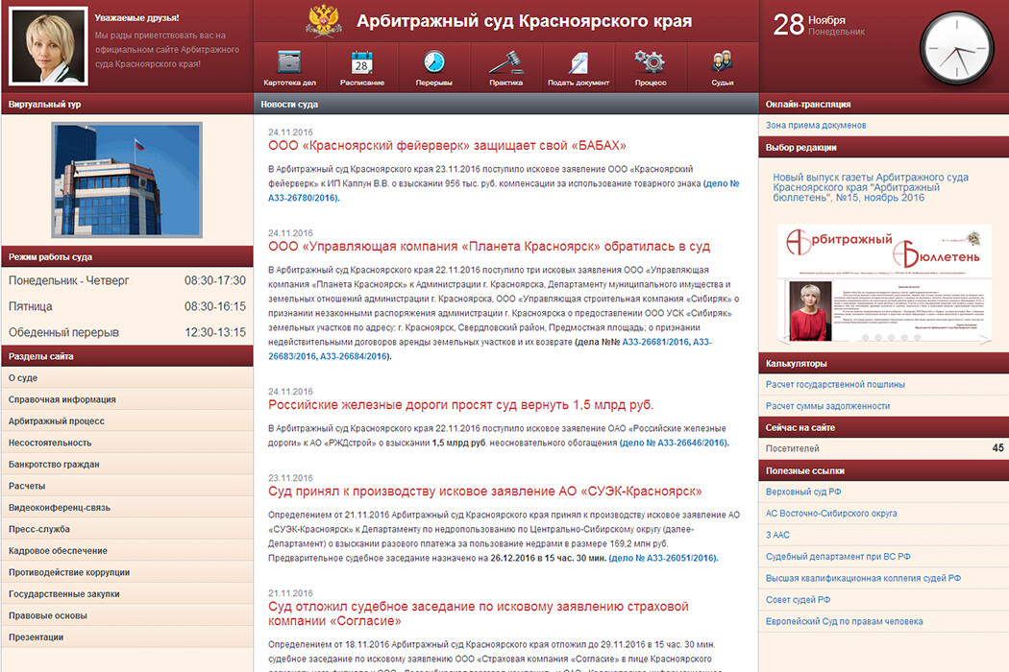The width and height of the screenshot is (1009, 672).
Task: Open case link А33-26681/2016
Action: 655,342
